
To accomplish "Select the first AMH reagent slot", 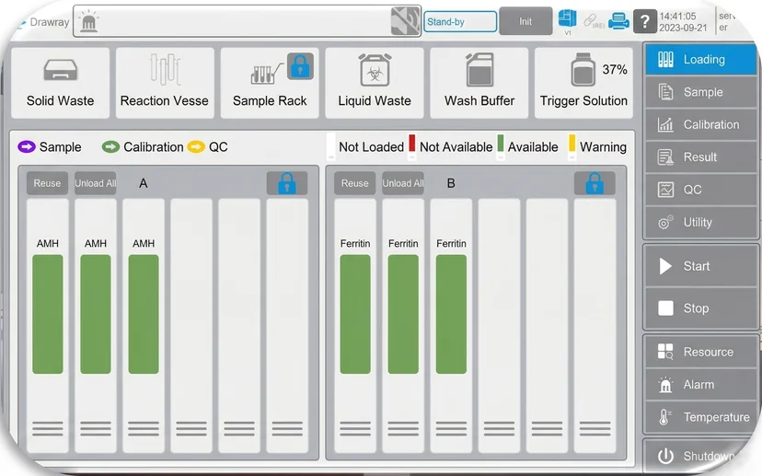I will click(48, 325).
